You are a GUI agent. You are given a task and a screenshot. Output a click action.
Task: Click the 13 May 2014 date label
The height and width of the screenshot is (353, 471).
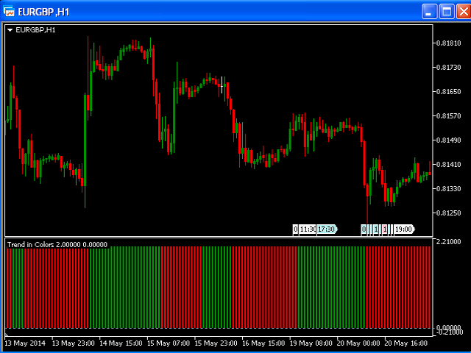[25, 343]
